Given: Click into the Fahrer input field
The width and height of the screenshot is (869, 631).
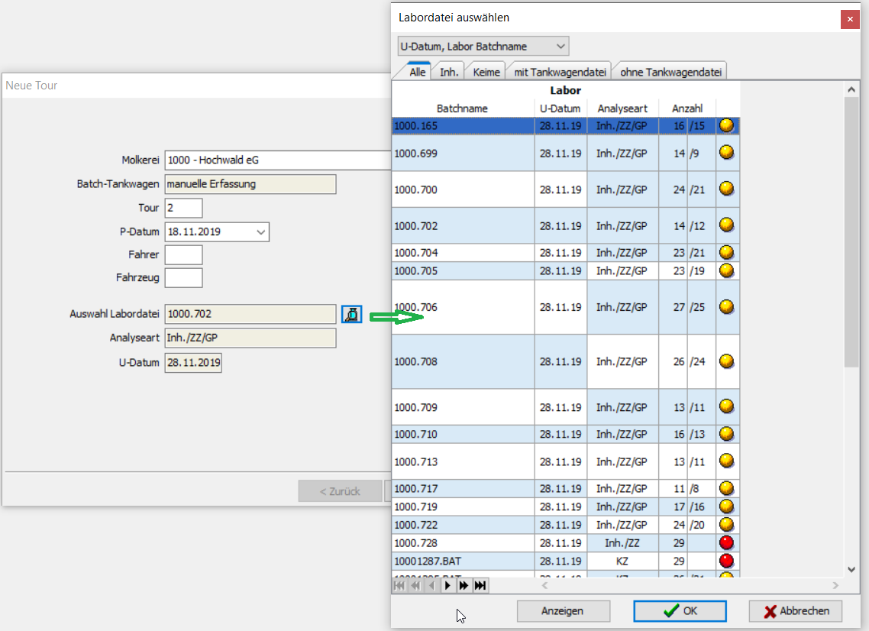Looking at the screenshot, I should [x=183, y=255].
